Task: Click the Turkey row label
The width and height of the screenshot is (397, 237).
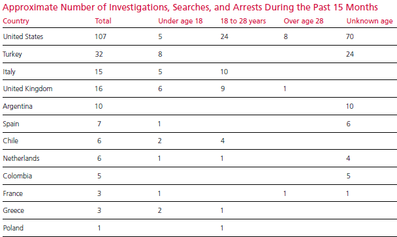Action: tap(12, 54)
